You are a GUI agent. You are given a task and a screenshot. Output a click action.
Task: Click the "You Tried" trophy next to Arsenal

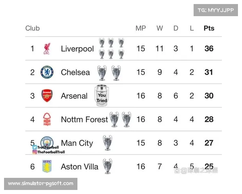[102, 96]
